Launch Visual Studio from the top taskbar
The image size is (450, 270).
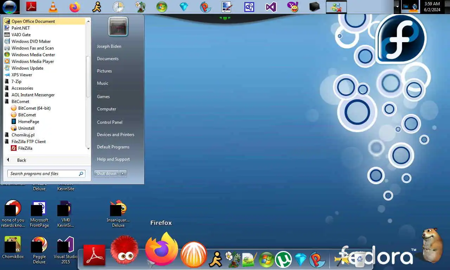coord(271,7)
